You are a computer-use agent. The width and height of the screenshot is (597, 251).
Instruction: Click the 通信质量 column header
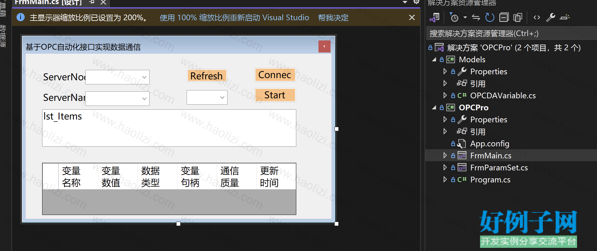pyautogui.click(x=237, y=176)
